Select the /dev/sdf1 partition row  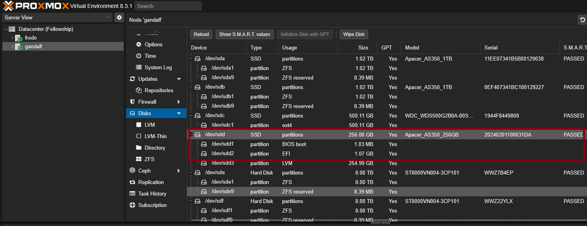point(387,211)
